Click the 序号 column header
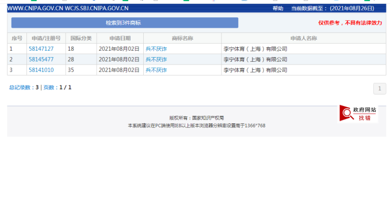This screenshot has height=208, width=390. point(17,39)
